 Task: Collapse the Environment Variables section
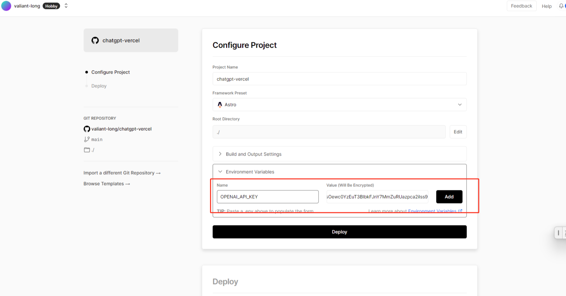(x=250, y=172)
